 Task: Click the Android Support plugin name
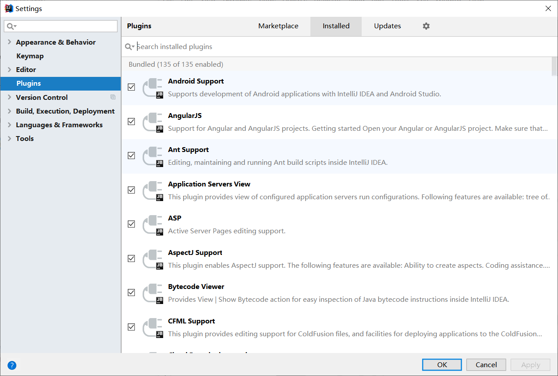(196, 81)
